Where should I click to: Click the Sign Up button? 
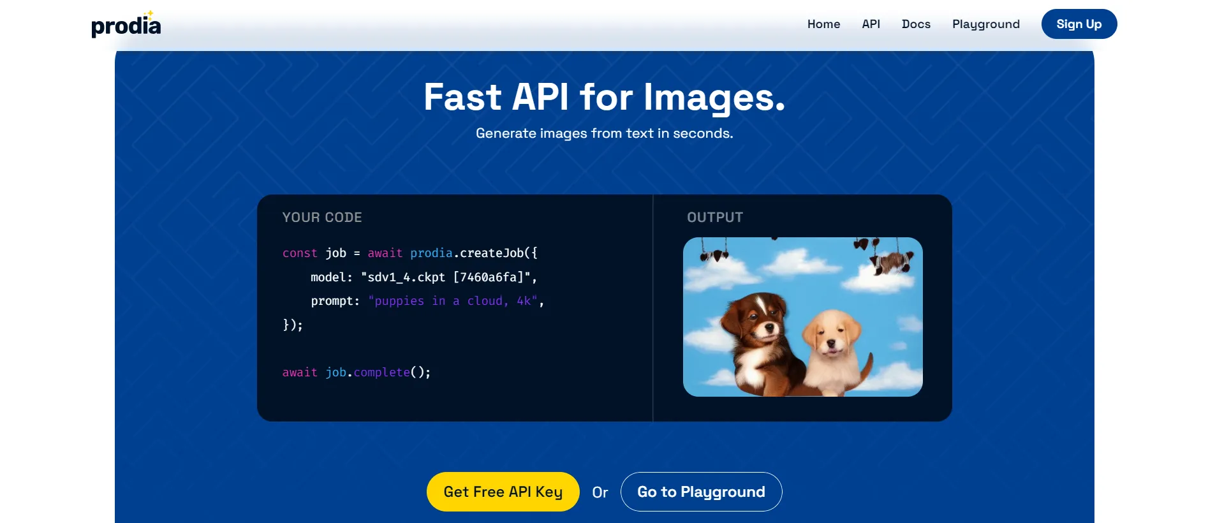click(x=1079, y=24)
